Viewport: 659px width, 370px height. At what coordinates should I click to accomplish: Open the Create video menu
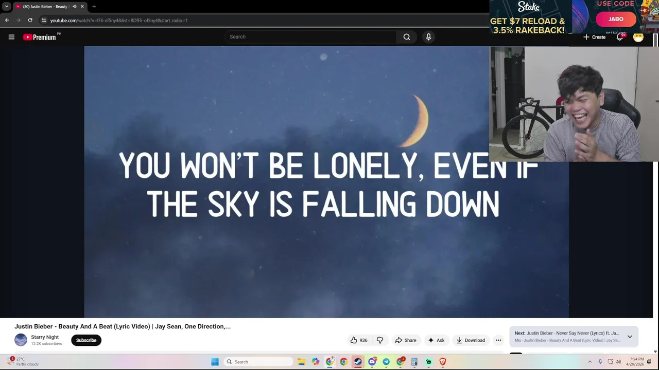pyautogui.click(x=594, y=37)
